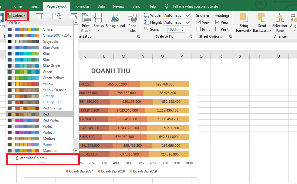Screen dimensions: 297x184
Task: Click the Print Titles icon
Action: pyautogui.click(x=132, y=18)
